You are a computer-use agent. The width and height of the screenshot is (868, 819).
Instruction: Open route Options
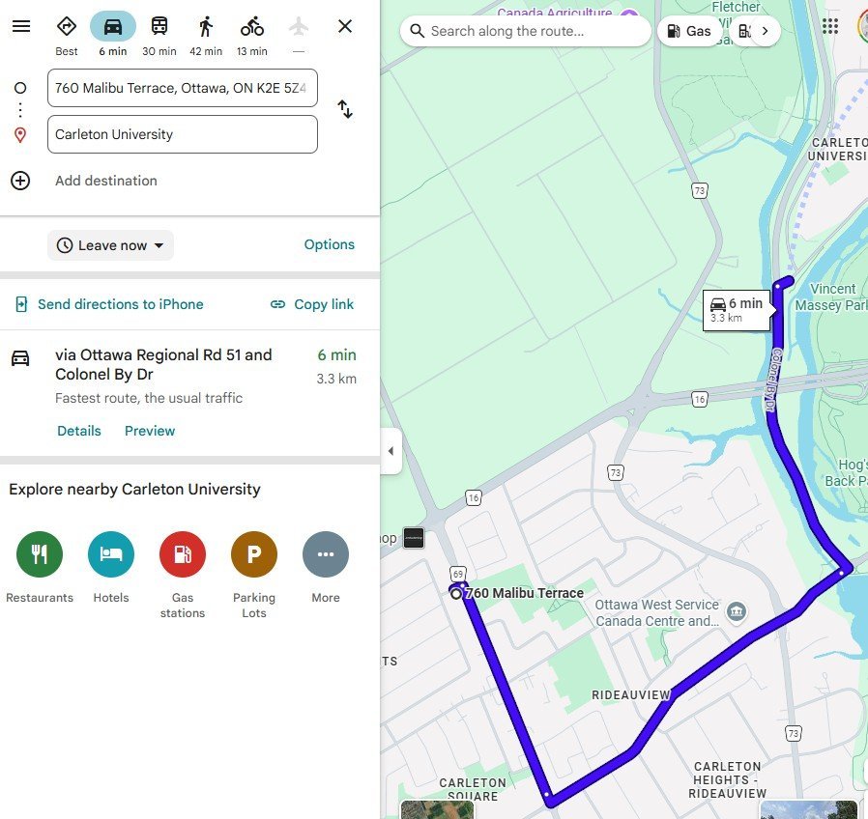(x=330, y=244)
